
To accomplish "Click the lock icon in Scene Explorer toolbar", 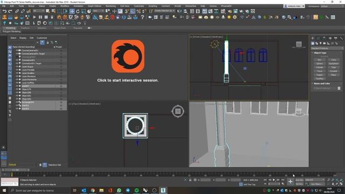I will tap(47, 43).
